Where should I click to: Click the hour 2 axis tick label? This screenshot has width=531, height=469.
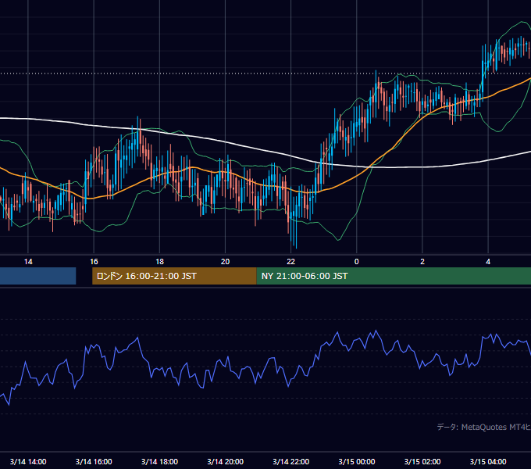click(x=422, y=262)
